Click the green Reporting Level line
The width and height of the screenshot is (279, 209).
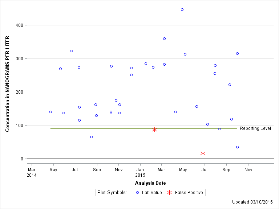109,128
